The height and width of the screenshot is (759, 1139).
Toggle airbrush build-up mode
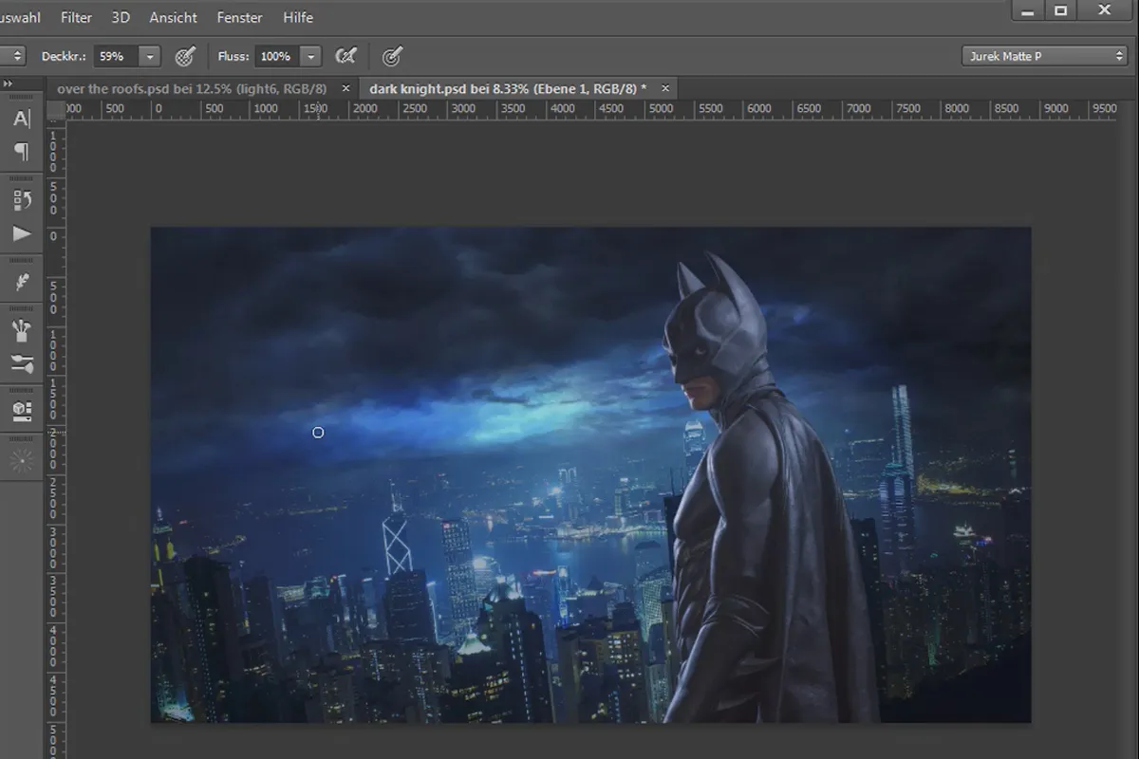click(x=346, y=57)
